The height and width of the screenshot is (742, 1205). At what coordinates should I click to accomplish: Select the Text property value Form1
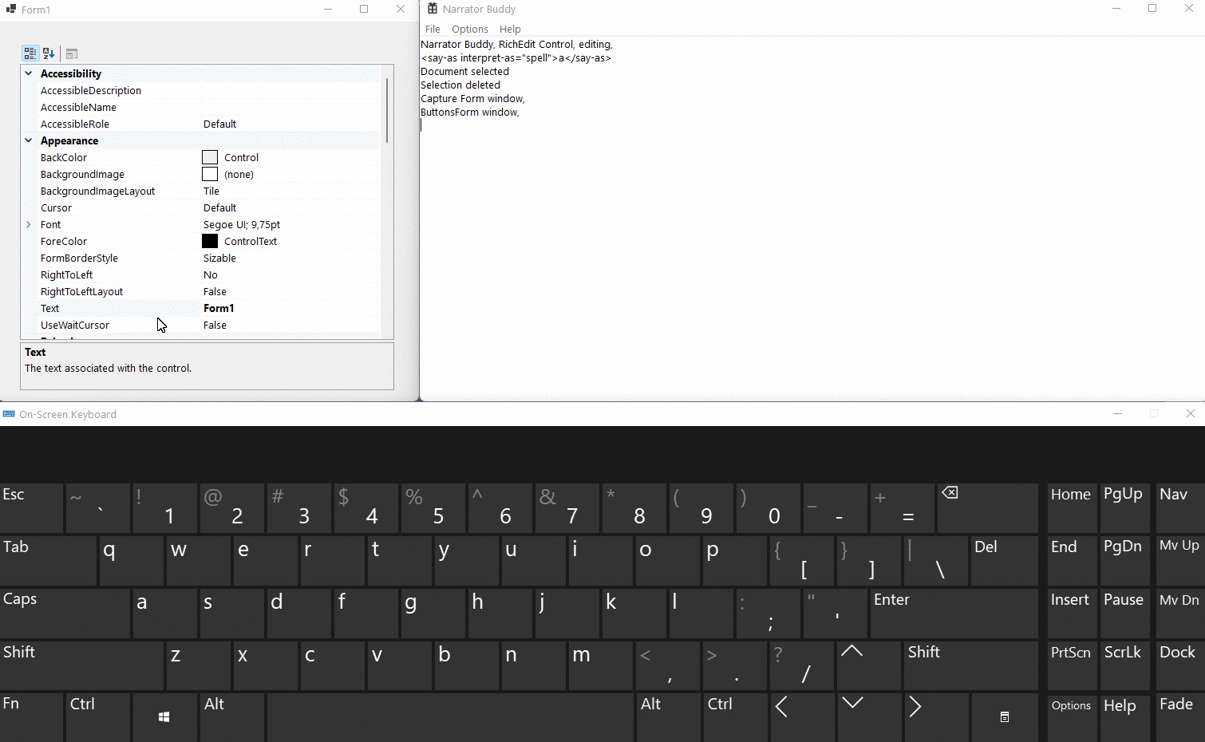(x=219, y=308)
